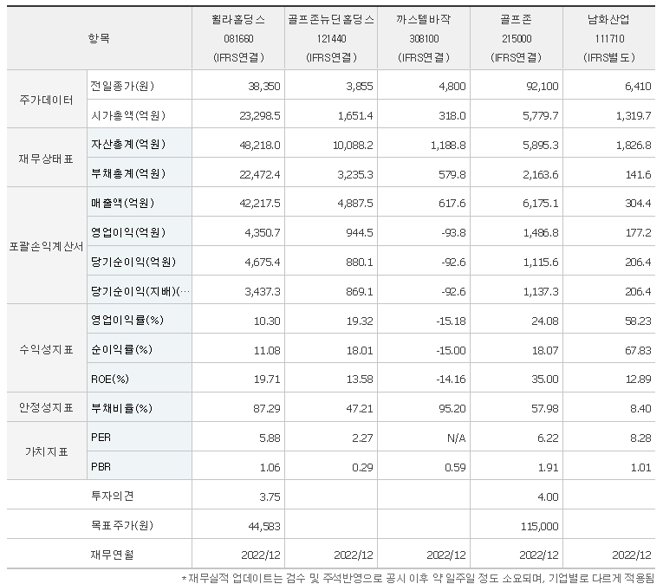
Task: Select the 부채비율(%) row label
Action: click(122, 408)
